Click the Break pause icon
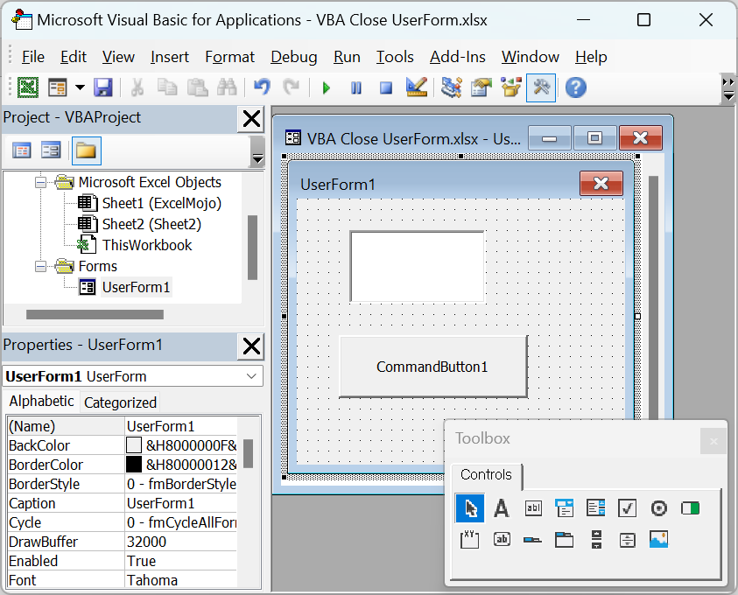738x595 pixels. point(356,88)
